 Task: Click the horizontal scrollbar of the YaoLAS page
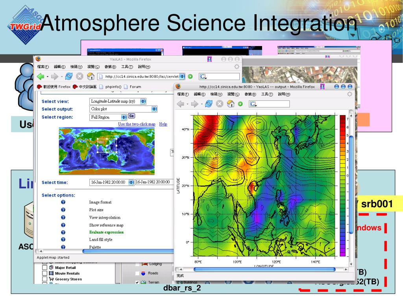128,251
